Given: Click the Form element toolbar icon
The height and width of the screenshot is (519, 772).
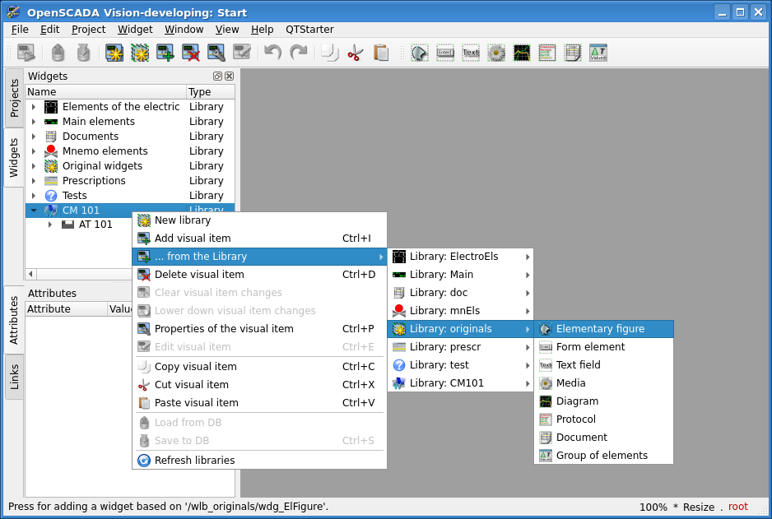Looking at the screenshot, I should [x=445, y=53].
